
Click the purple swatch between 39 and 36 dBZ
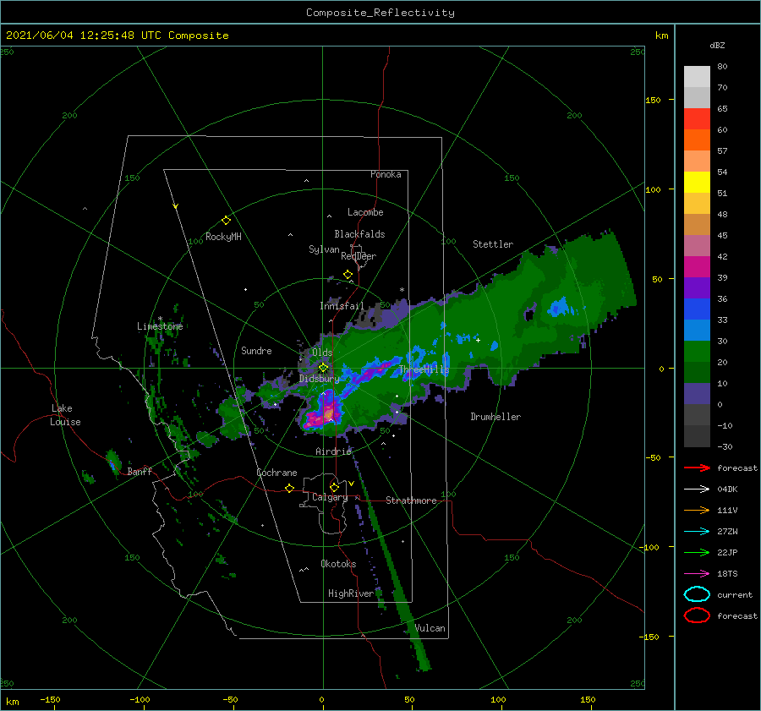point(697,287)
